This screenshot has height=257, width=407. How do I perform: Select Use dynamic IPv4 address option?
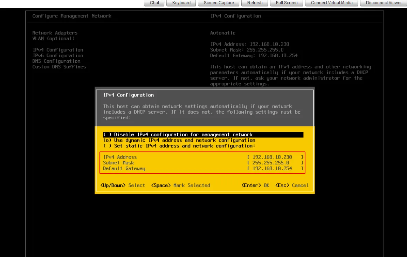tap(179, 140)
